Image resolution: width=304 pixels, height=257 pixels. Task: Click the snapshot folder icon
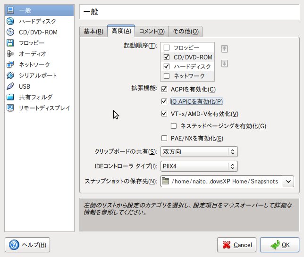(165, 181)
